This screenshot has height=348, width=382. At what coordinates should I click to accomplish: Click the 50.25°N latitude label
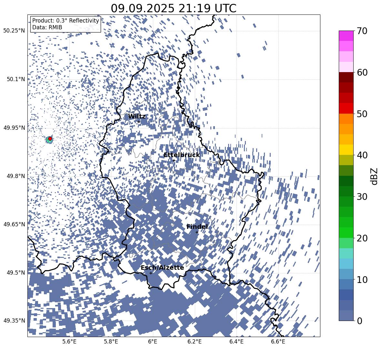[x=15, y=31]
